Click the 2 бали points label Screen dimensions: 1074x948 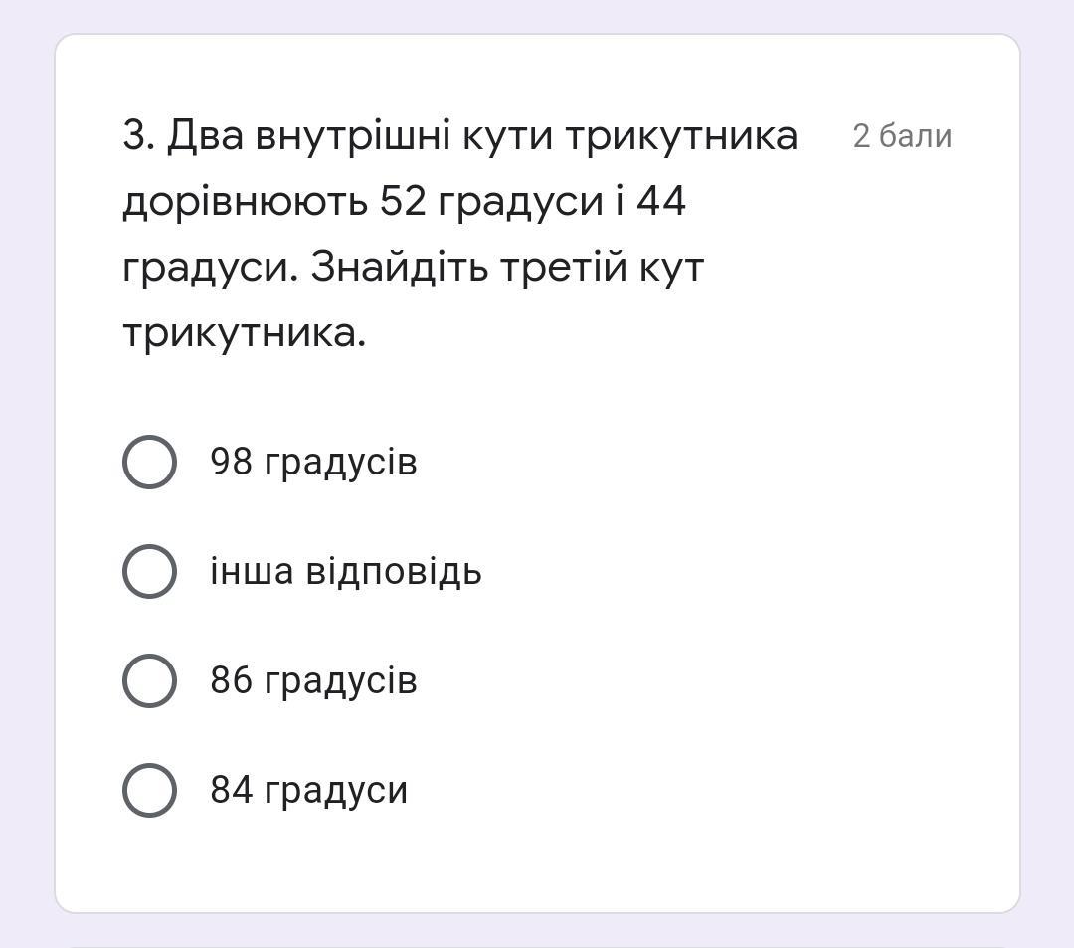point(902,136)
